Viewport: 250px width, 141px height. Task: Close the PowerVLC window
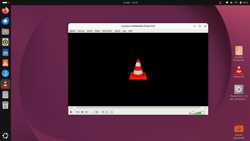[x=205, y=26]
